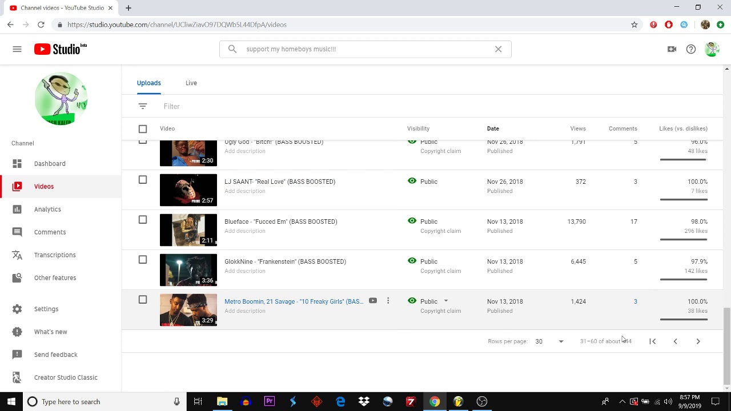Click the filter lines icon
This screenshot has width=731, height=411.
[x=143, y=106]
